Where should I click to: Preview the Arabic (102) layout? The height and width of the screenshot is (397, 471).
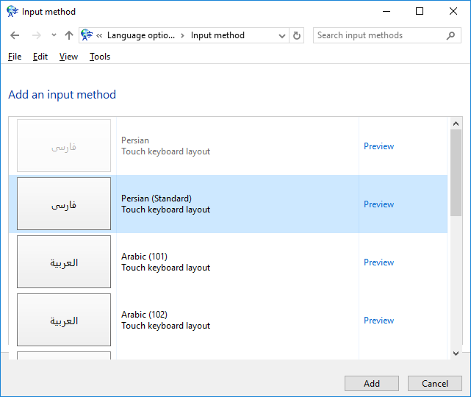378,321
